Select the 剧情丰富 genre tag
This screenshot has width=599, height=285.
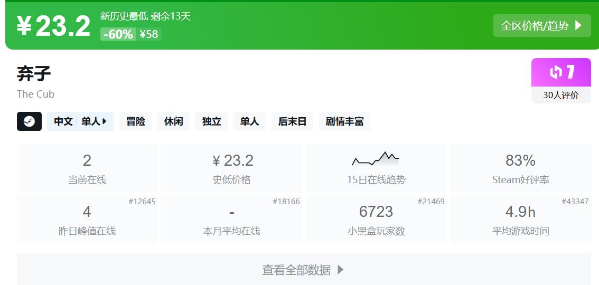click(x=344, y=121)
